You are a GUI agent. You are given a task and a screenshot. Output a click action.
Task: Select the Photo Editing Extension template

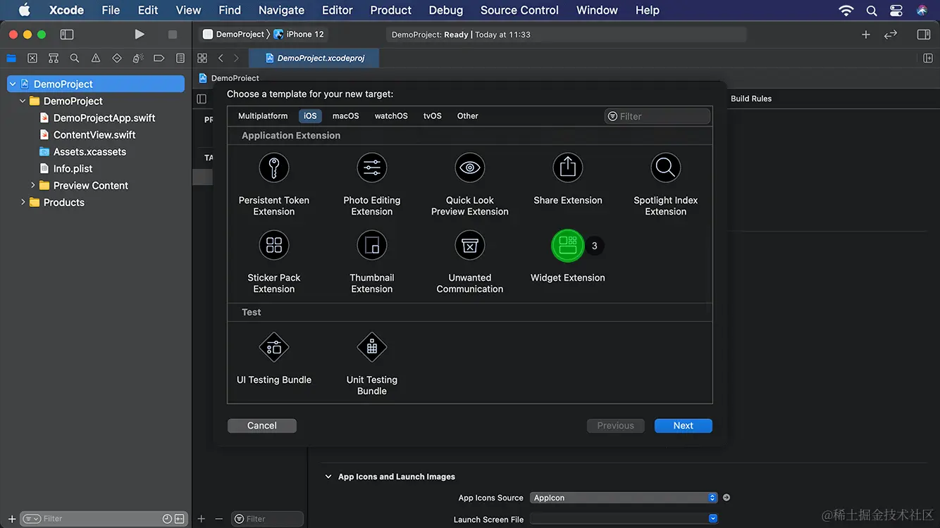pos(372,168)
